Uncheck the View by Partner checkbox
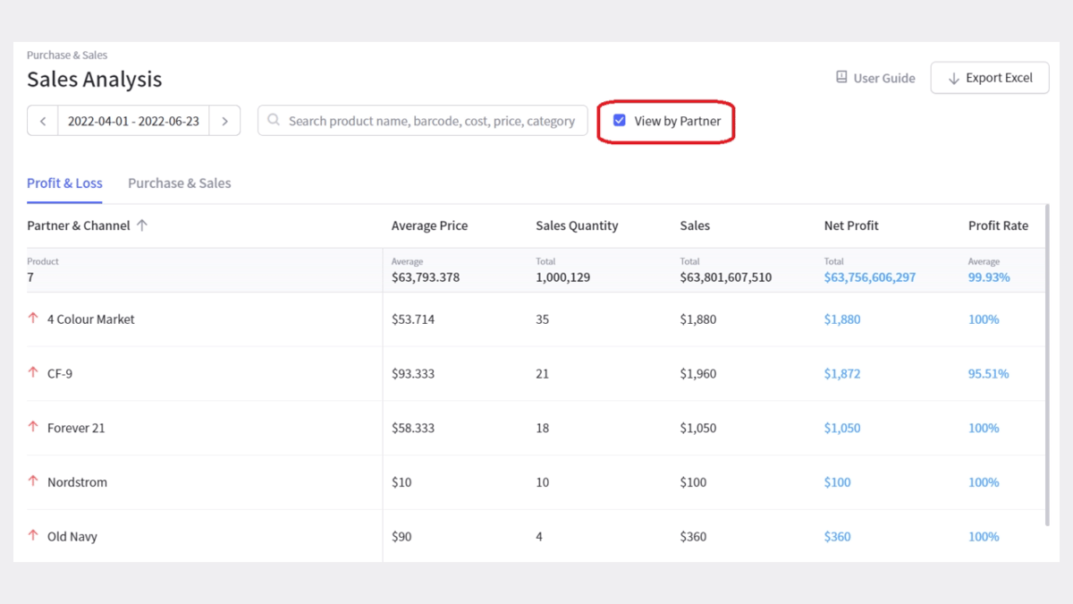 pos(620,120)
